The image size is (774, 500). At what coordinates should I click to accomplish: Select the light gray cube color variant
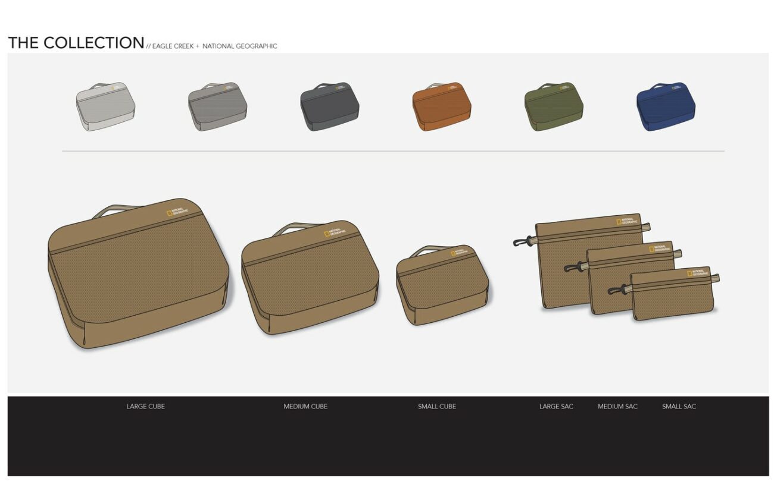pyautogui.click(x=105, y=108)
